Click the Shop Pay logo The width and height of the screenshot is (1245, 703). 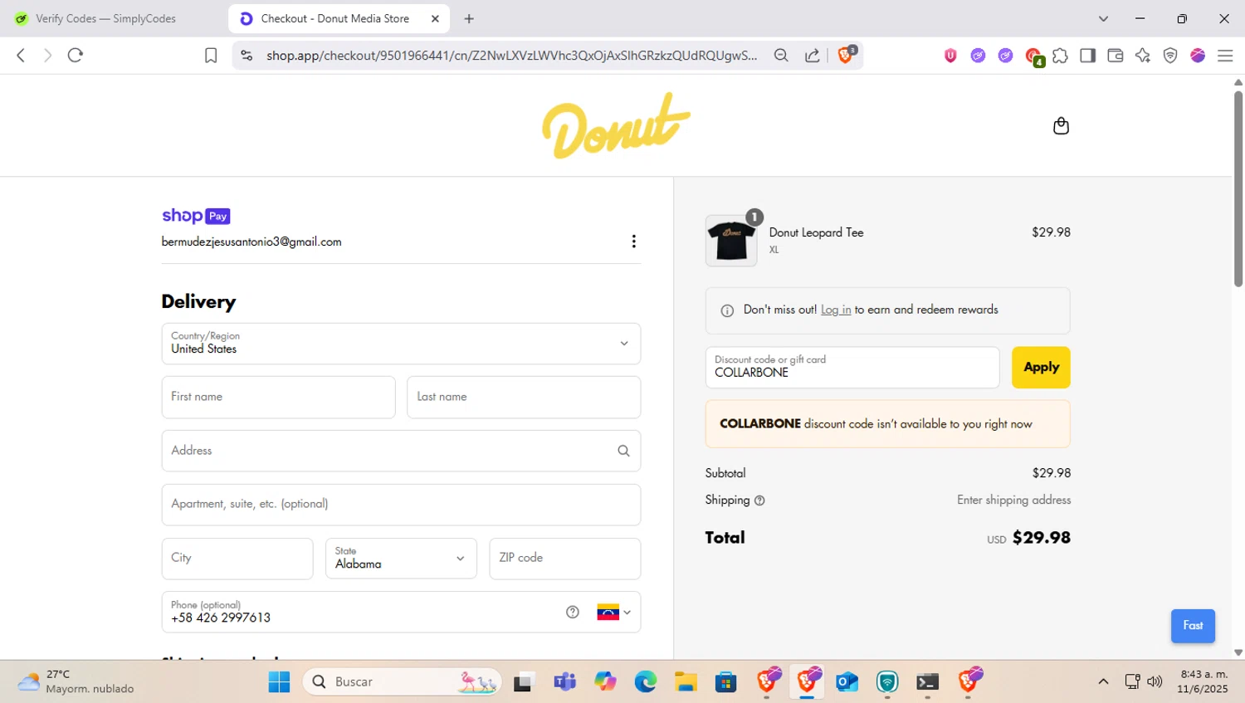196,216
